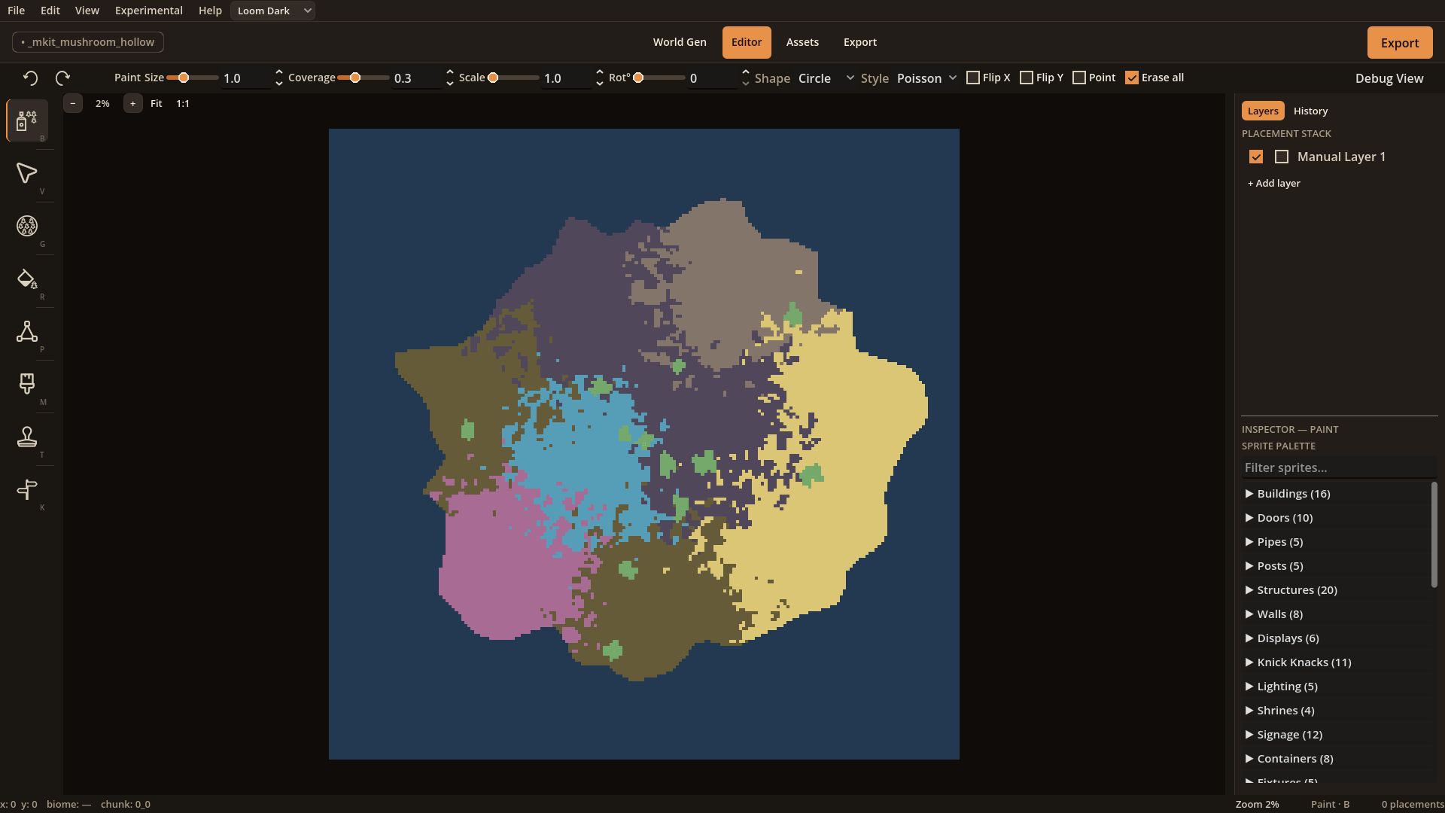Expand Pipes (5) sprite group

(1336, 542)
